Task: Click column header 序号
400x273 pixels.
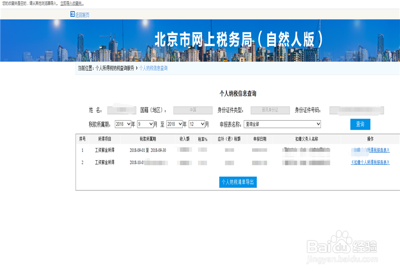Action: (83, 139)
